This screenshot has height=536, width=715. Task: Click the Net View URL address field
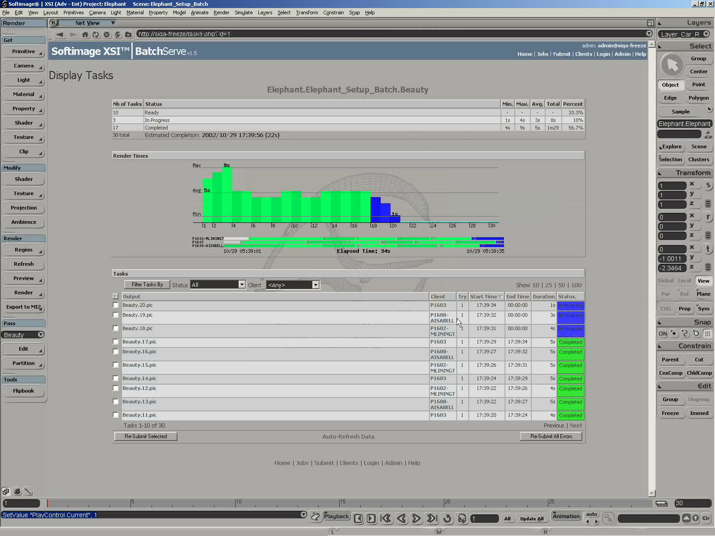(389, 34)
